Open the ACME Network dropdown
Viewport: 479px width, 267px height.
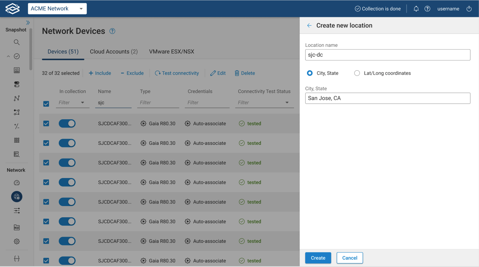click(x=57, y=9)
